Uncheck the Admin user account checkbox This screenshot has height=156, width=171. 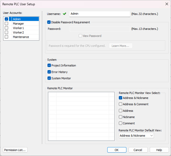pos(7,19)
